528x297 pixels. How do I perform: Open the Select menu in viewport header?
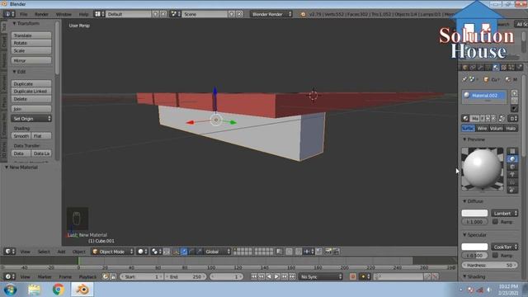[44, 251]
